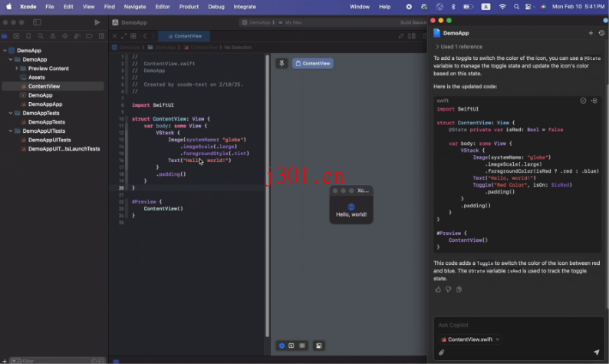Open the Source Control navigator icon
The width and height of the screenshot is (609, 364).
16,36
